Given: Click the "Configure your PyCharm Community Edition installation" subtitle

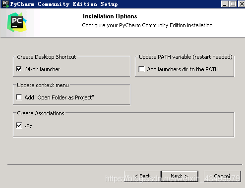Looking at the screenshot, I should [x=147, y=25].
